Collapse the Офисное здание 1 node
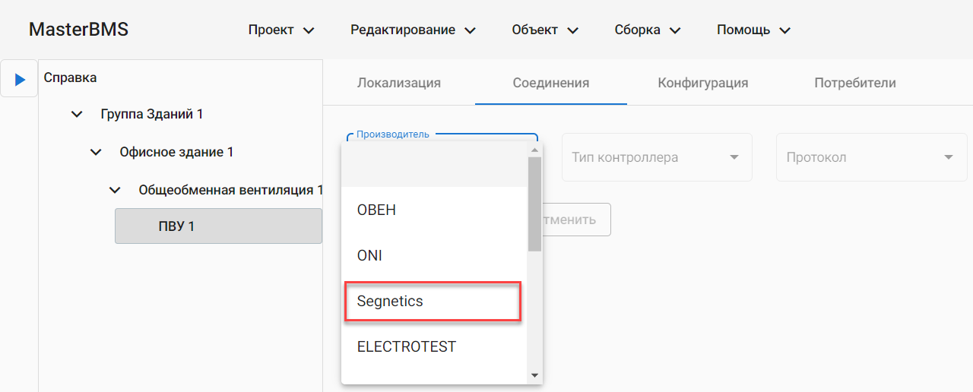Screen dimensions: 973x392 96,153
